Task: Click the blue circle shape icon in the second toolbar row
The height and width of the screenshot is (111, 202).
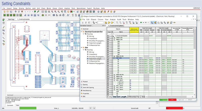Action: click(x=32, y=15)
